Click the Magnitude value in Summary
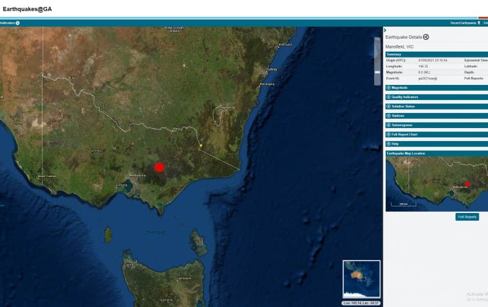488x307 pixels. pos(424,73)
